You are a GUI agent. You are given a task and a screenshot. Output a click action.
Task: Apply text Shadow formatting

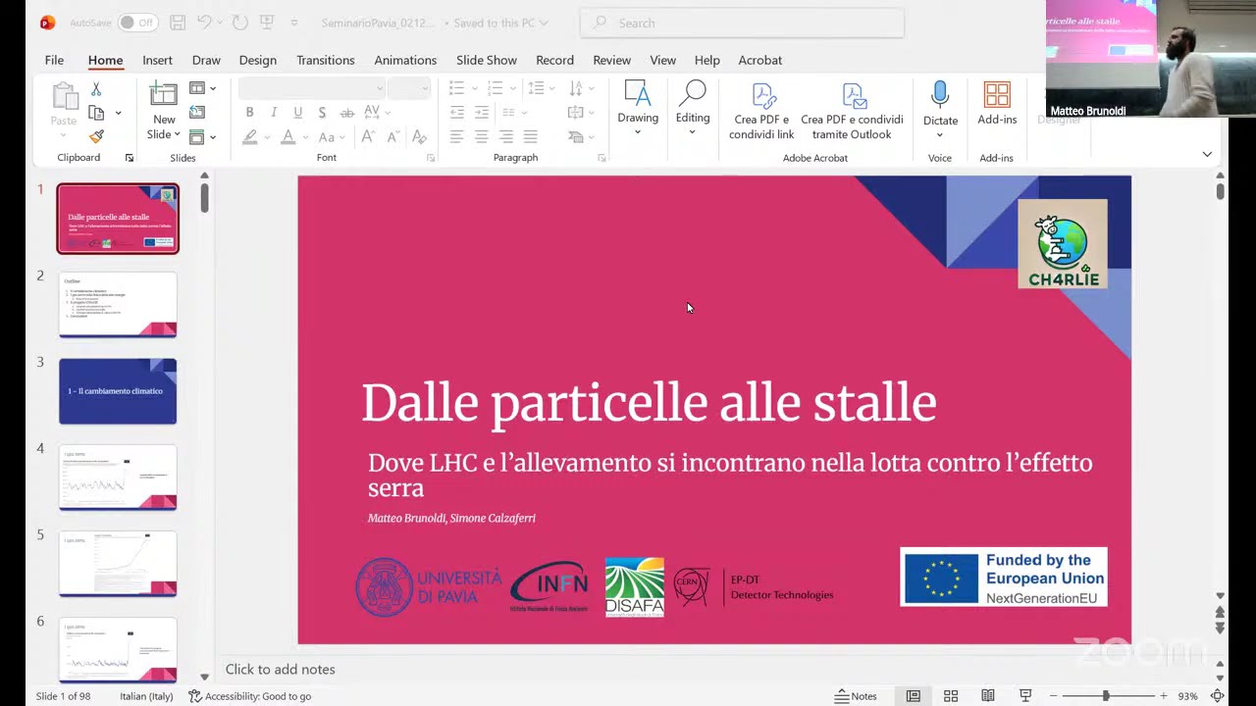(322, 113)
